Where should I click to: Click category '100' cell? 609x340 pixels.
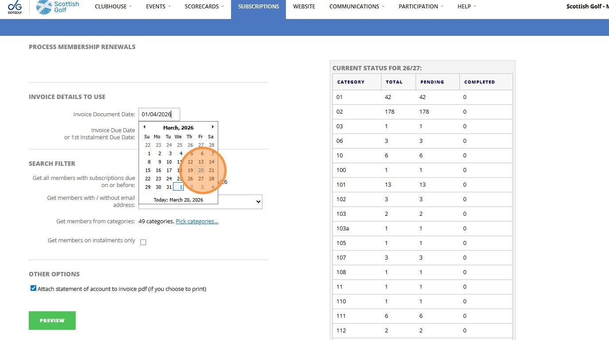coord(357,170)
